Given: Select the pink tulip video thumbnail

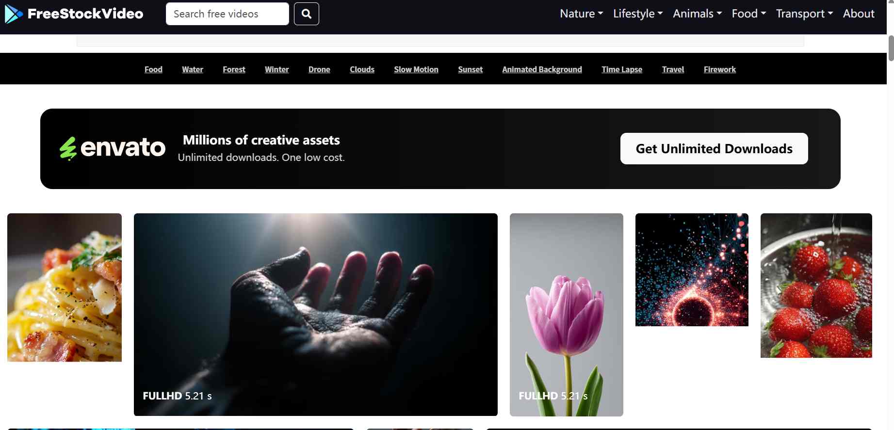Looking at the screenshot, I should pos(566,314).
